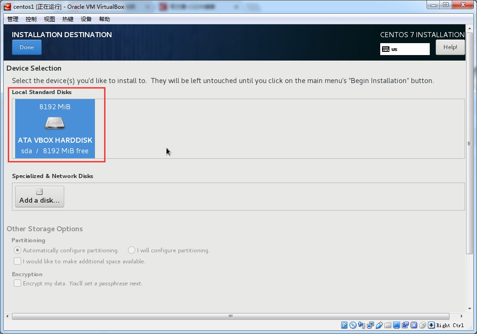This screenshot has height=334, width=477.
Task: Click the 'Right Ctrl' host key label
Action: pos(450,325)
